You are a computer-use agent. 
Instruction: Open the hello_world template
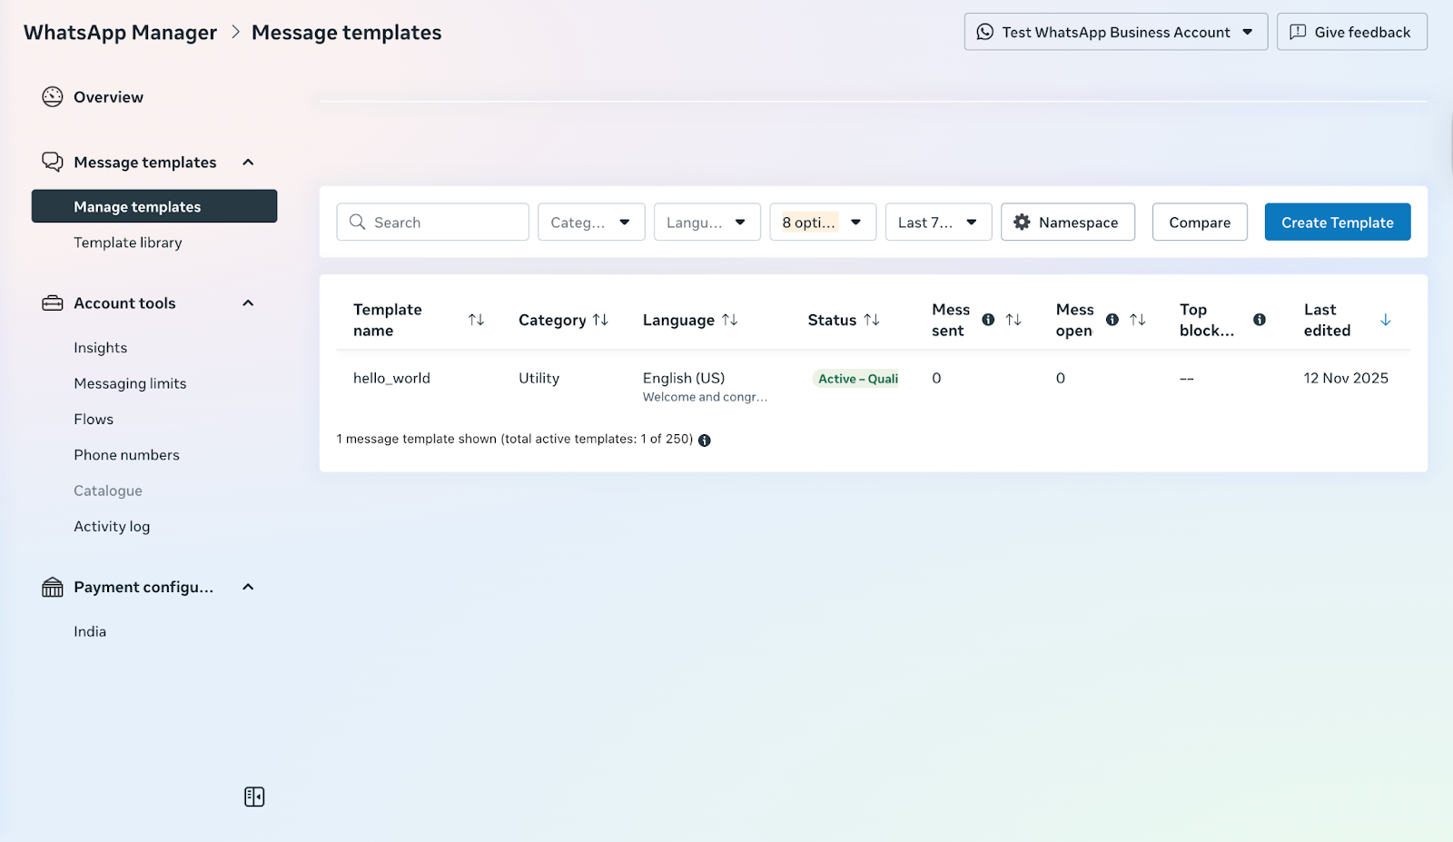click(391, 378)
